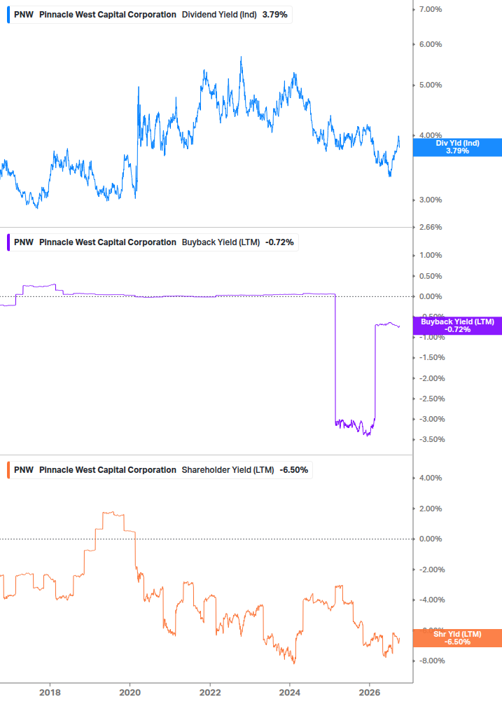502x704 pixels.
Task: Click the -4.00% tick on shareholder yield axis
Action: 432,600
